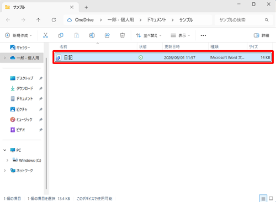The width and height of the screenshot is (276, 202).
Task: Open the 並べ替え sort dropdown
Action: [148, 35]
